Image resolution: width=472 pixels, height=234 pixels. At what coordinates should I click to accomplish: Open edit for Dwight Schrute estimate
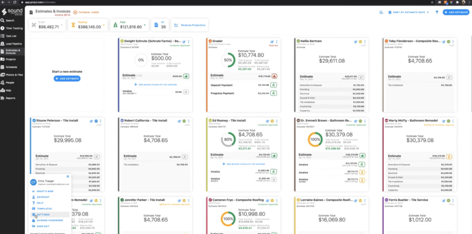coord(184,42)
